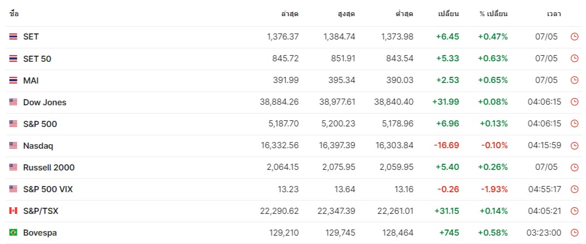The width and height of the screenshot is (586, 244).
Task: Click the clock icon in Bovespa row
Action: coord(574,233)
